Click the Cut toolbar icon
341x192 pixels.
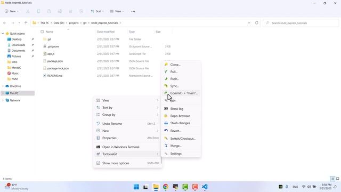[x=28, y=11]
